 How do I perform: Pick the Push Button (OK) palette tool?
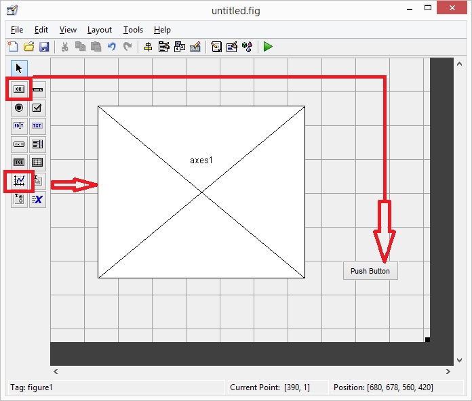[19, 89]
